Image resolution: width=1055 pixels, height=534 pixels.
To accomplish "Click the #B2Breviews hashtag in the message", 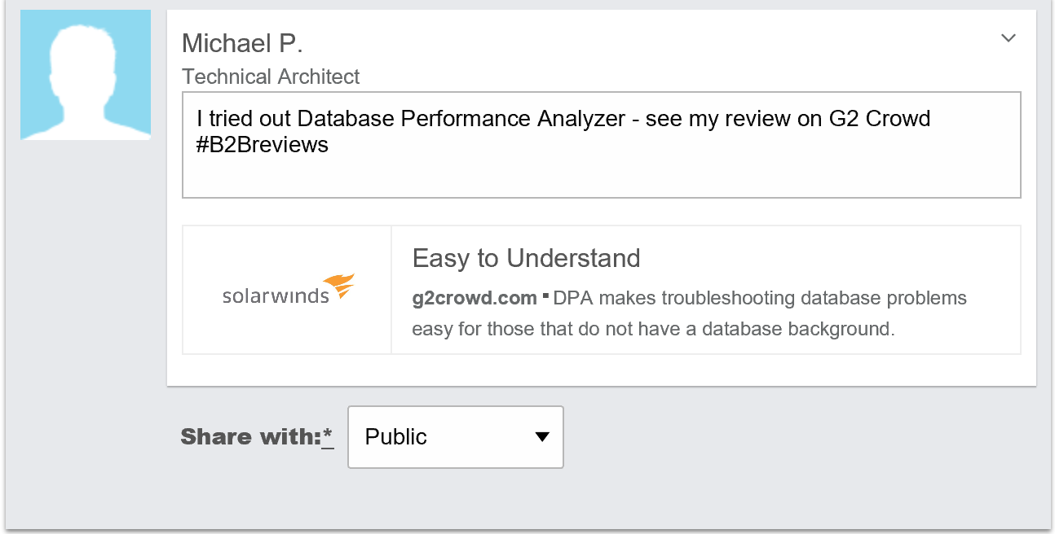I will 262,145.
